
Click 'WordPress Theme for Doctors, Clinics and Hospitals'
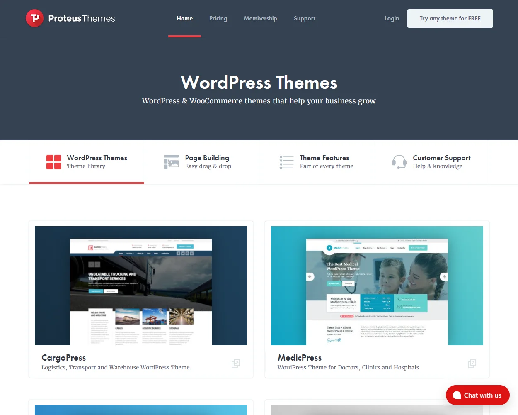pos(348,367)
